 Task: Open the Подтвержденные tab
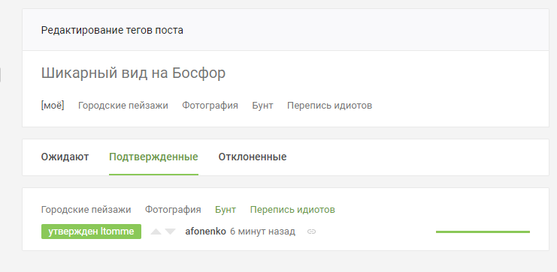[x=153, y=157]
